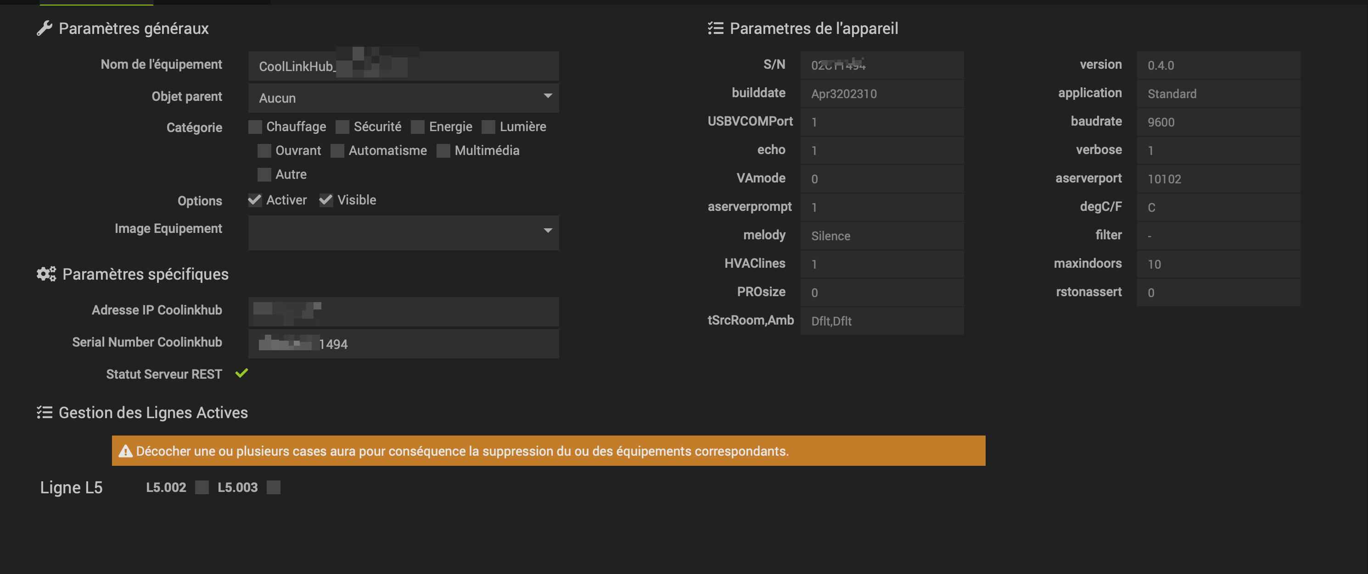Check the Automatisme category box
Screen dimensions: 1368x574
[x=337, y=151]
